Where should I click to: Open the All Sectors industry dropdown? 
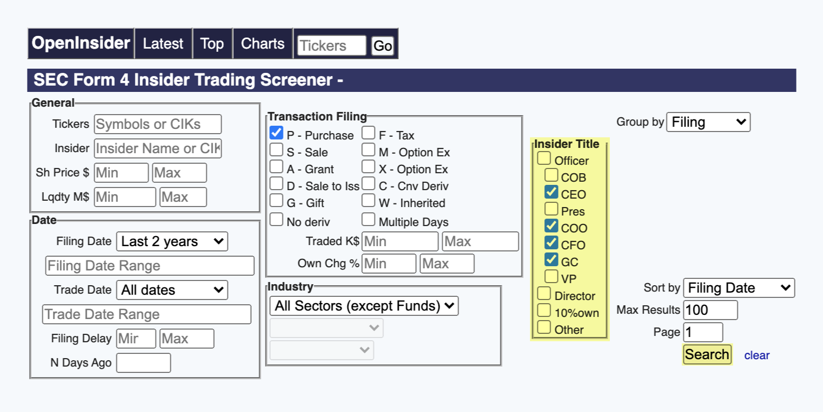364,306
